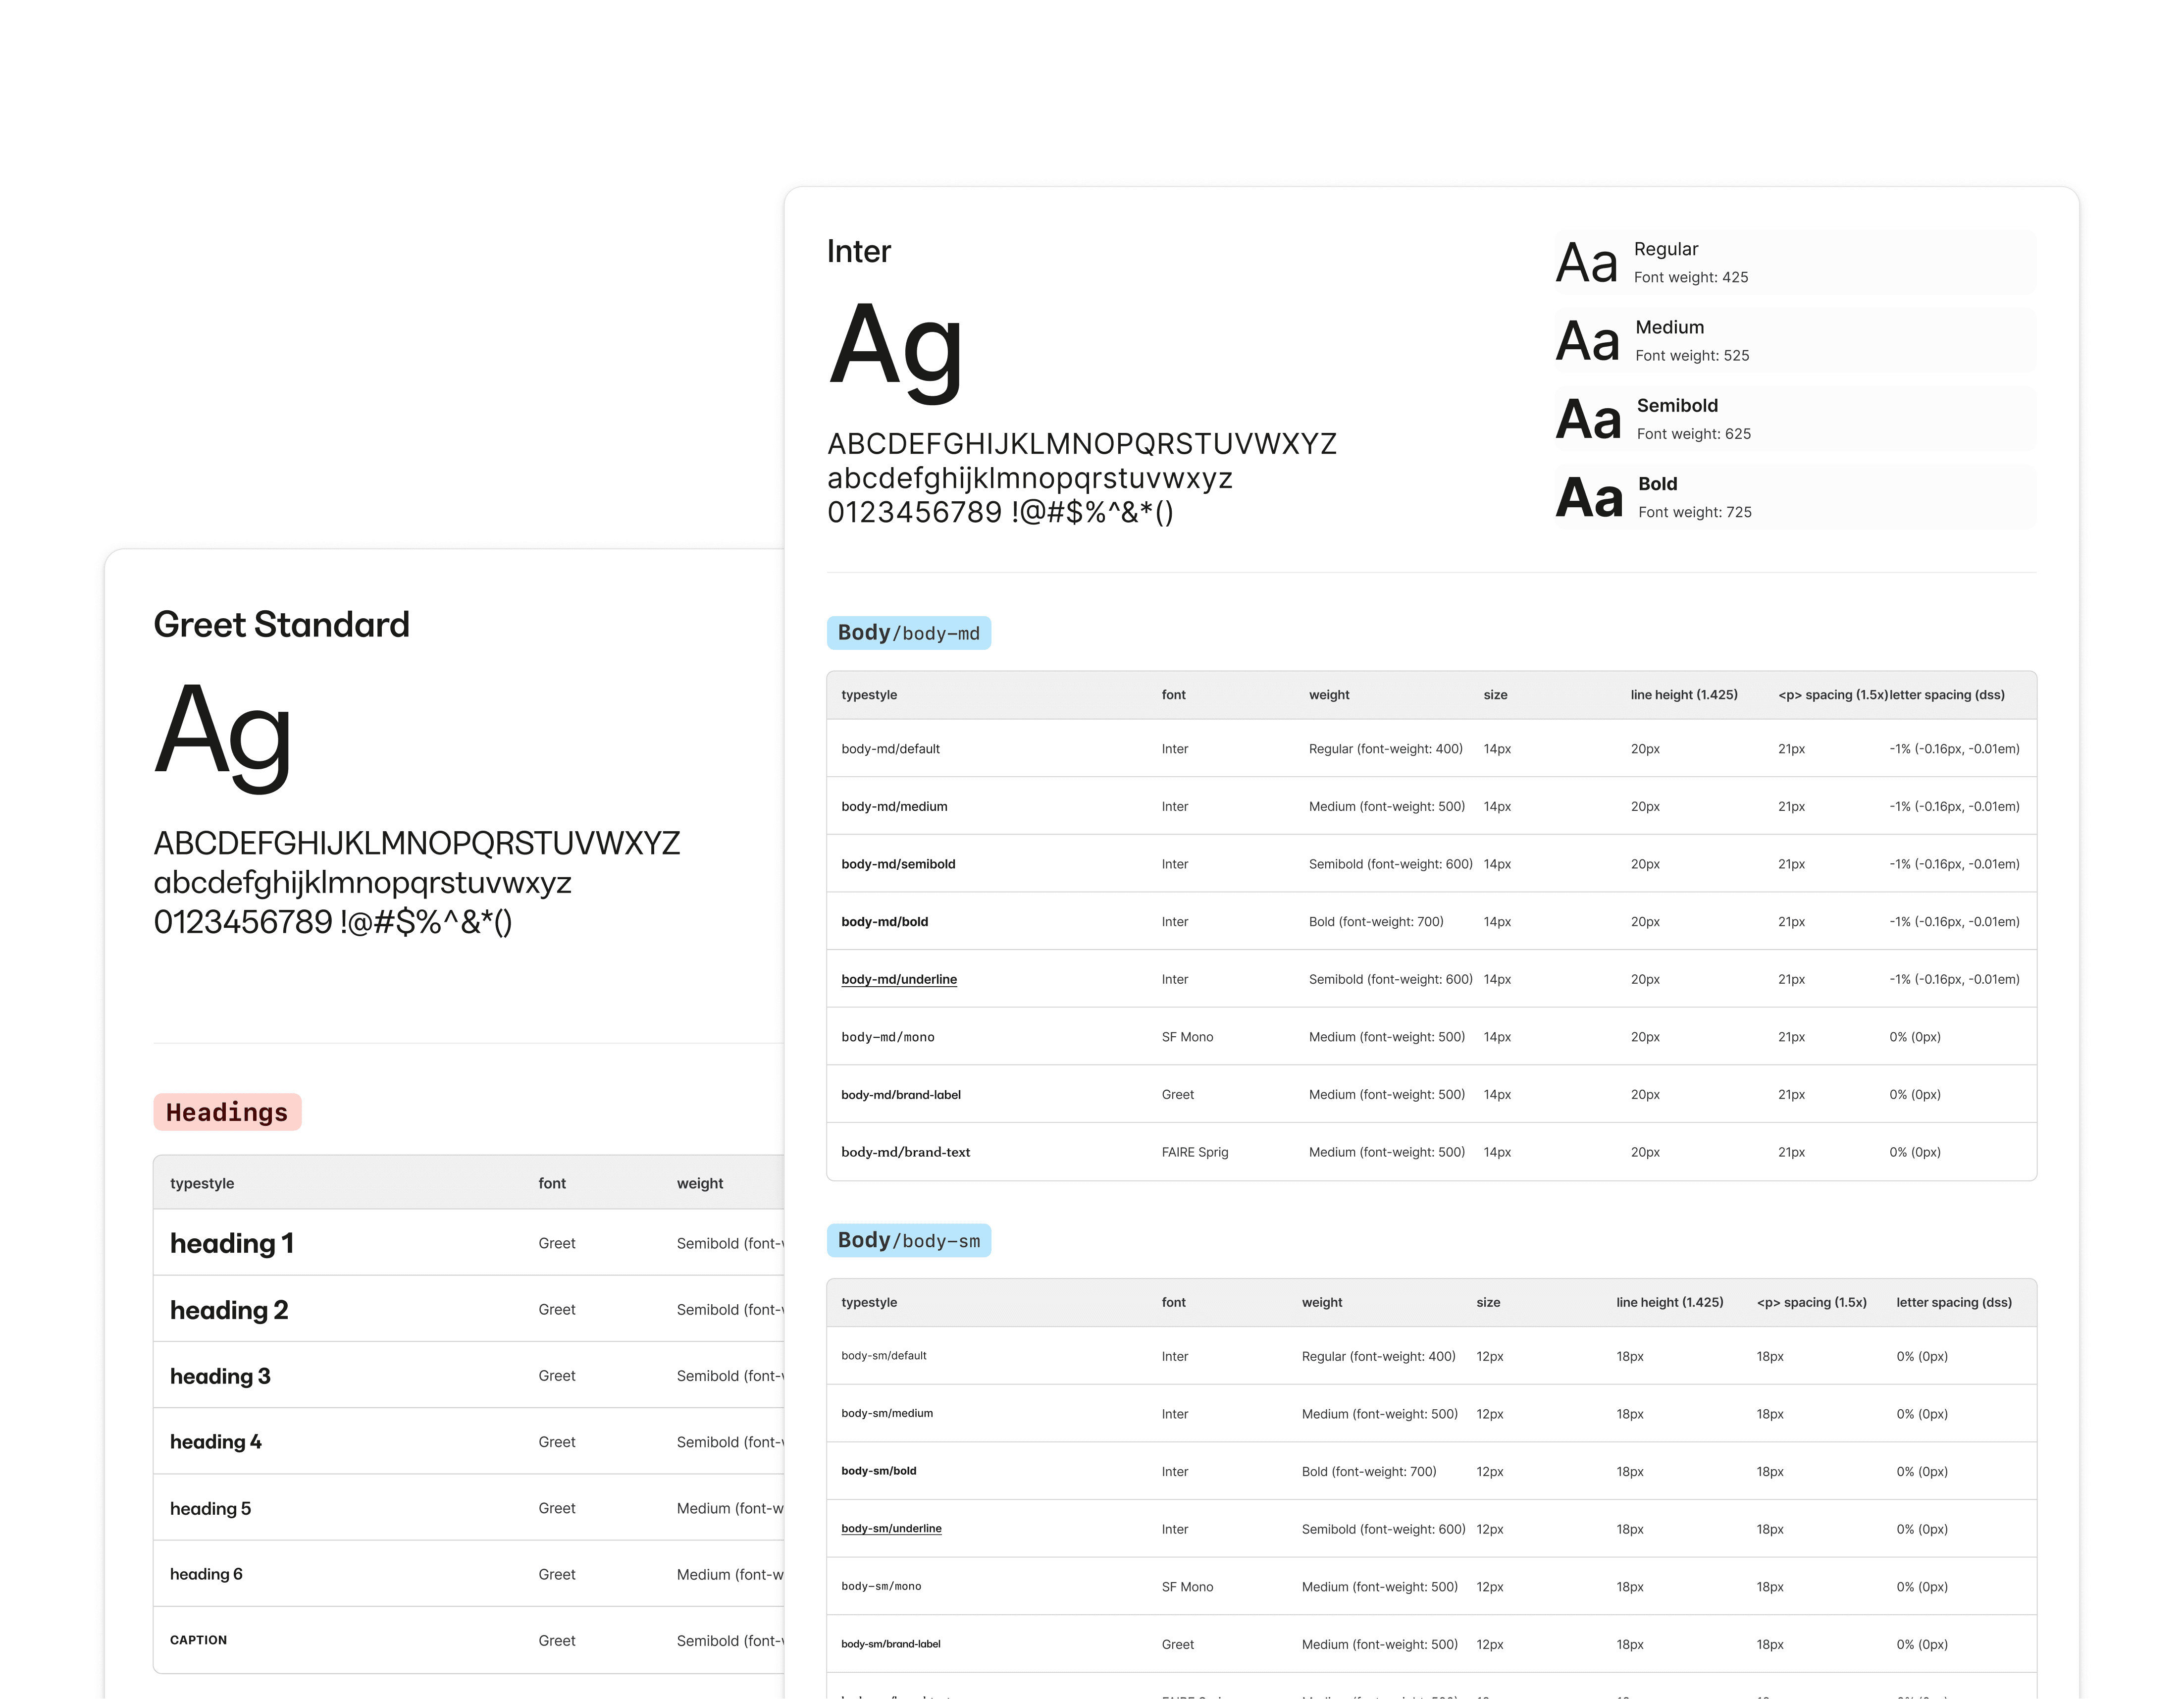
Task: Click Inter alphabet specimen uppercase line
Action: tap(1082, 443)
